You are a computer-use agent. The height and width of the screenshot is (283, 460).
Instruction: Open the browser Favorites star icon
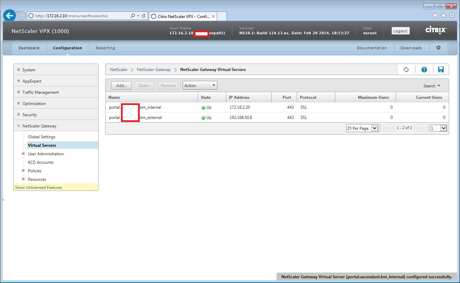pos(443,15)
